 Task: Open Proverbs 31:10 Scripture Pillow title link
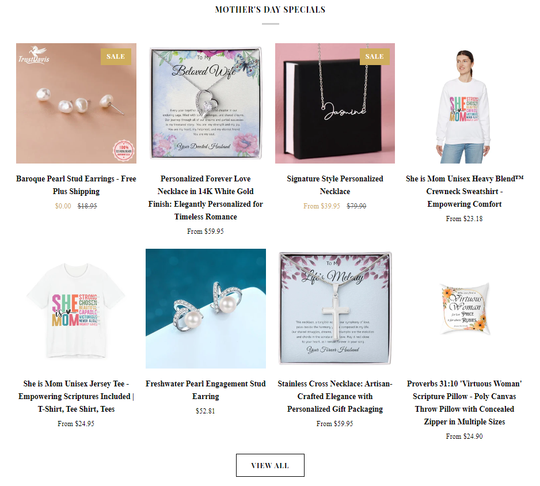coord(465,403)
